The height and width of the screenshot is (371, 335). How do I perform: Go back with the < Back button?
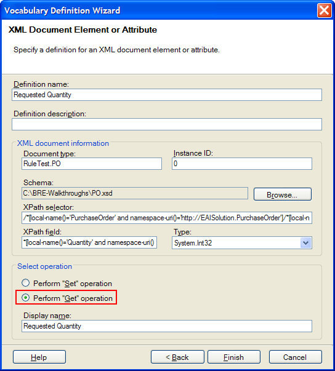coord(177,357)
